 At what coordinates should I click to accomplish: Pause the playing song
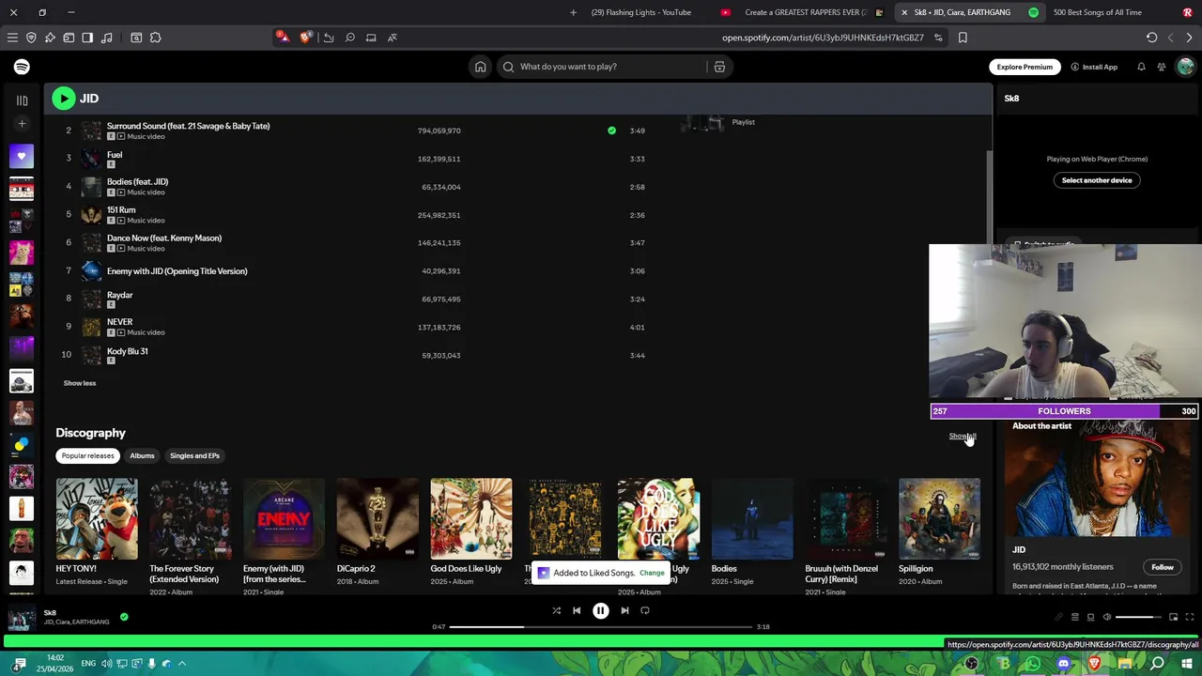(x=600, y=610)
